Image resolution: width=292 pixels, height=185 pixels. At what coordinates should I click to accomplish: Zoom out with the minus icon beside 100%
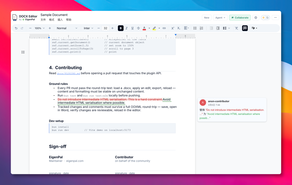click(x=30, y=28)
